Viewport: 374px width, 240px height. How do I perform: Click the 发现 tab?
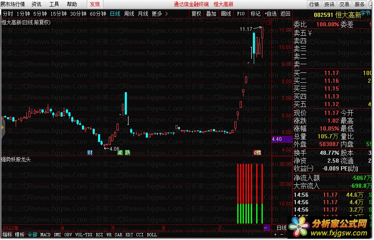[x=95, y=4]
